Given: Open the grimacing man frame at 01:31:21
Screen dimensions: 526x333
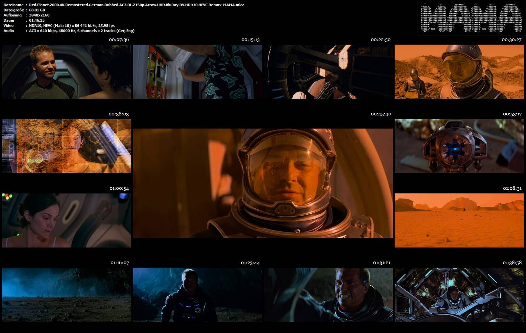Looking at the screenshot, I should point(328,295).
